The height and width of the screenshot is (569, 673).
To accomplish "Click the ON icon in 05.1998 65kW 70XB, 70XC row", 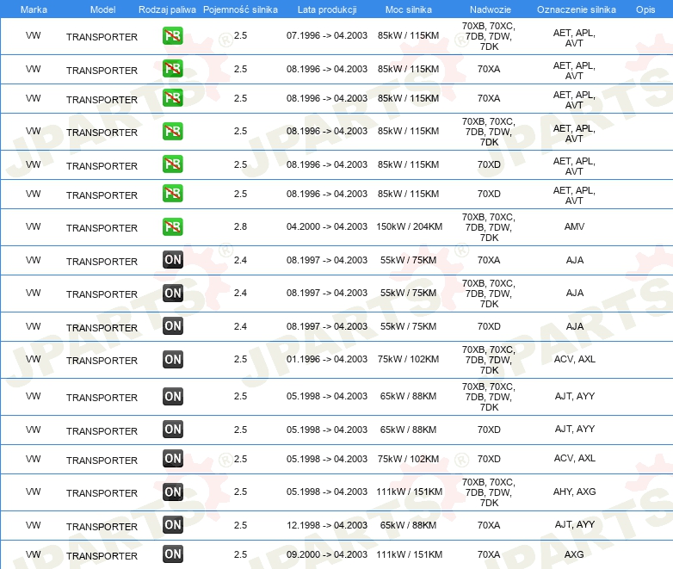I will pyautogui.click(x=172, y=396).
